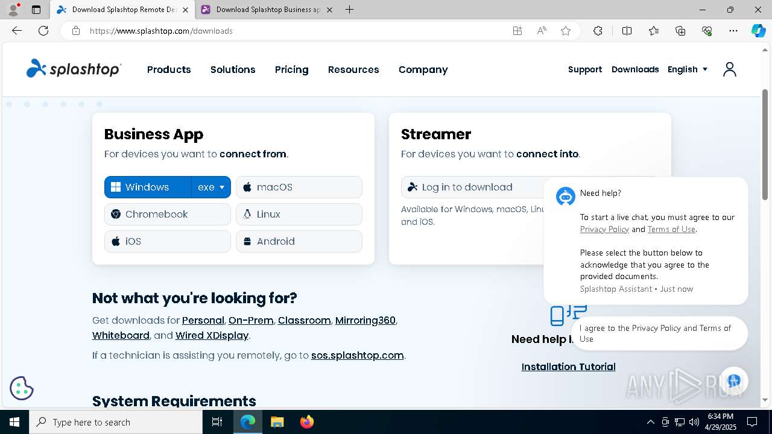772x434 pixels.
Task: Open cookie preferences icon
Action: click(22, 388)
